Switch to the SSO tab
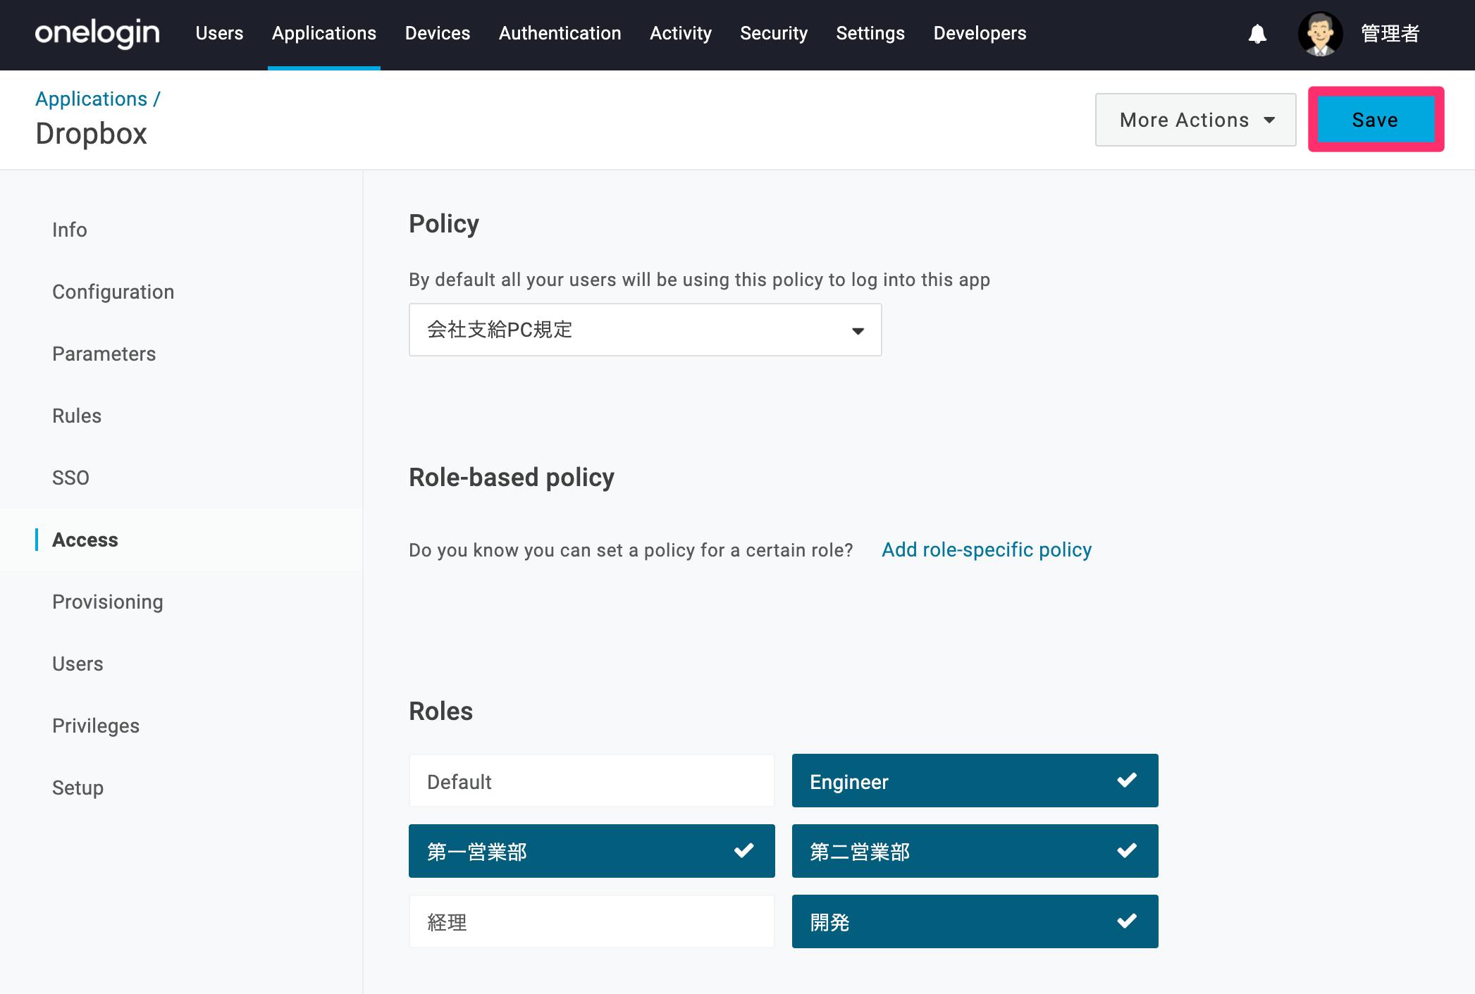Screen dimensions: 1475x994 pos(70,478)
